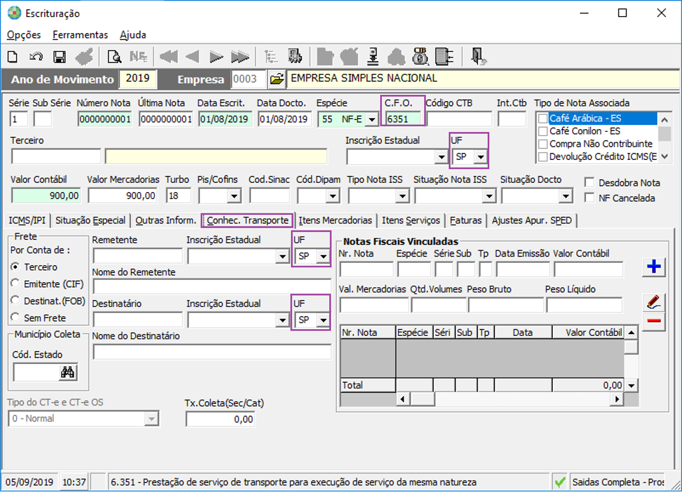Go to the next record arrow

216,57
